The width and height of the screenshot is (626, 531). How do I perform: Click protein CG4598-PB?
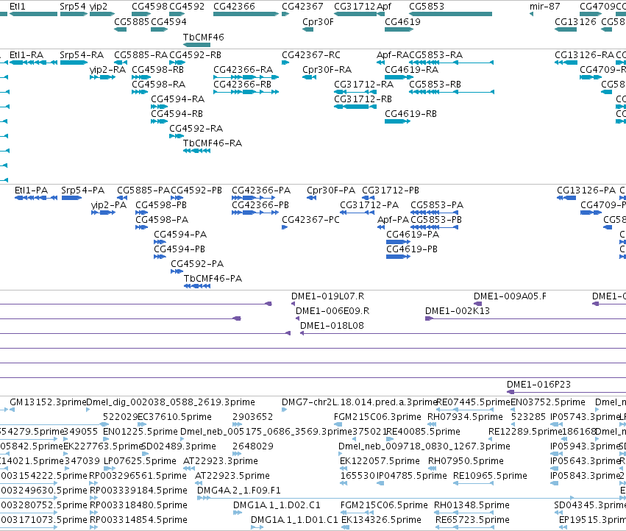pyautogui.click(x=142, y=213)
